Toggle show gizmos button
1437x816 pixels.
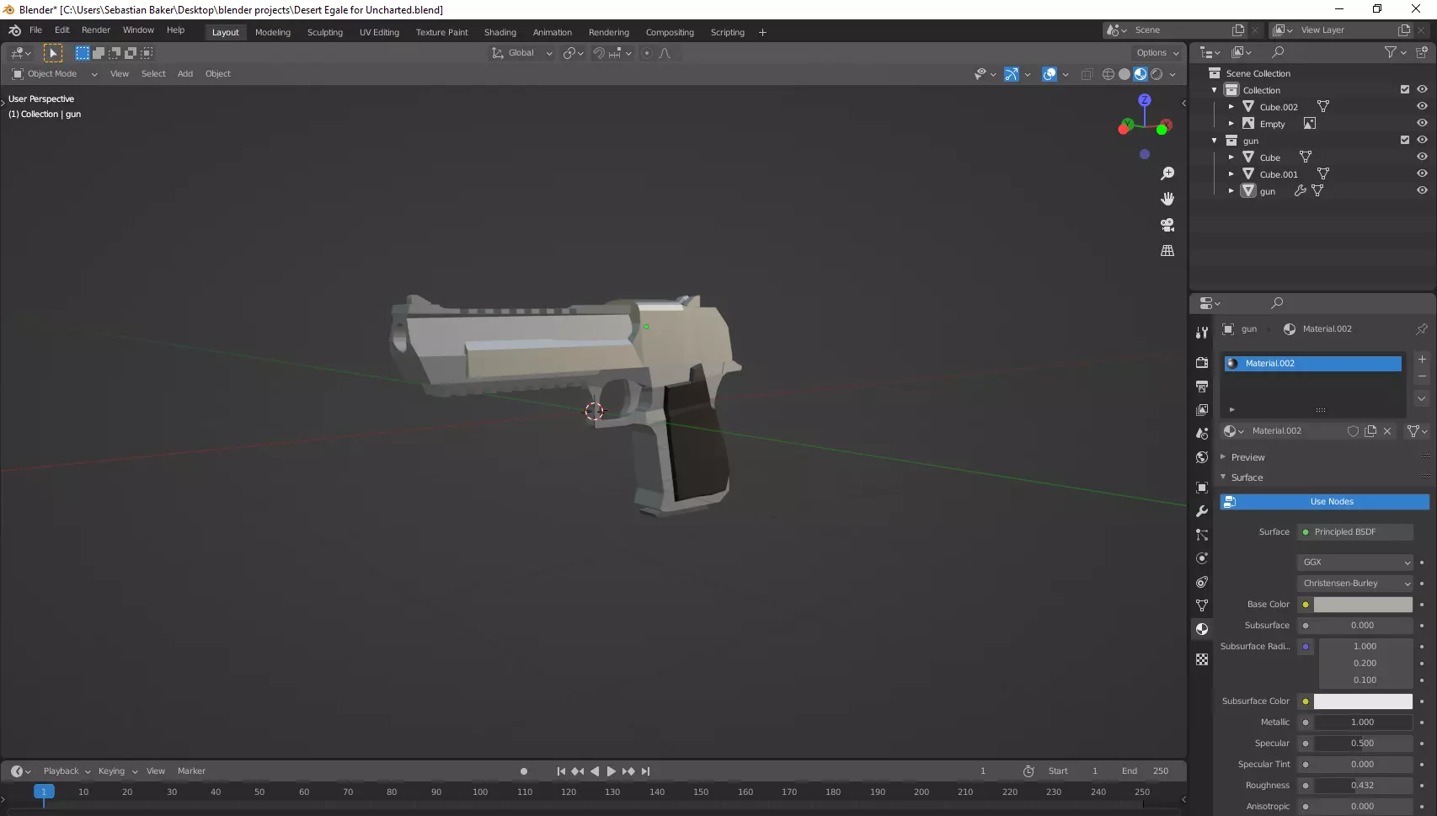tap(1012, 74)
